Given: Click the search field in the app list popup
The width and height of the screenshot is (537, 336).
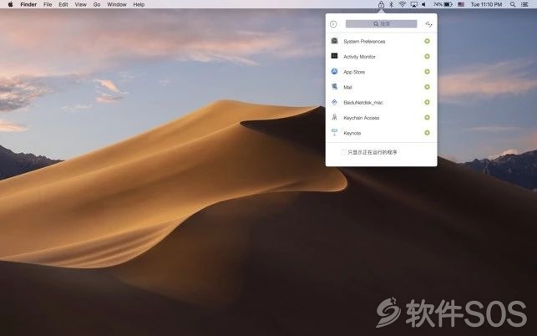Looking at the screenshot, I should point(381,23).
